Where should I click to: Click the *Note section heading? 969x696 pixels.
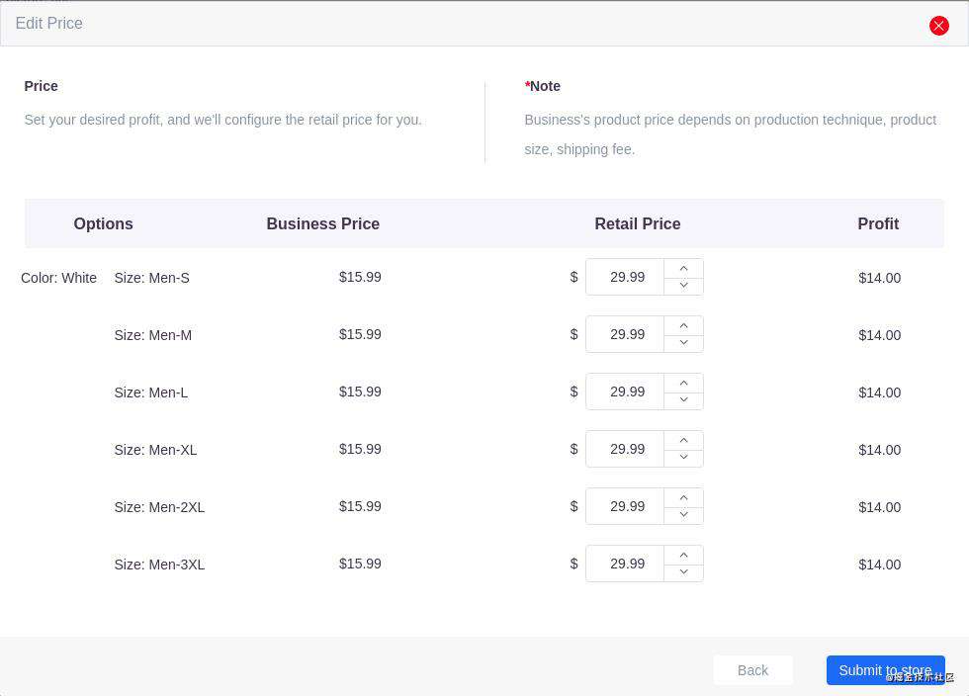tap(543, 86)
